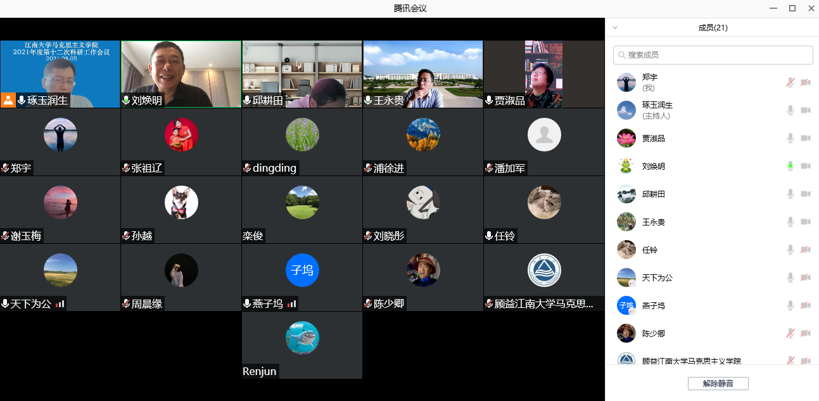Image resolution: width=819 pixels, height=401 pixels.
Task: Select 刘焕明's active video tile
Action: [181, 74]
